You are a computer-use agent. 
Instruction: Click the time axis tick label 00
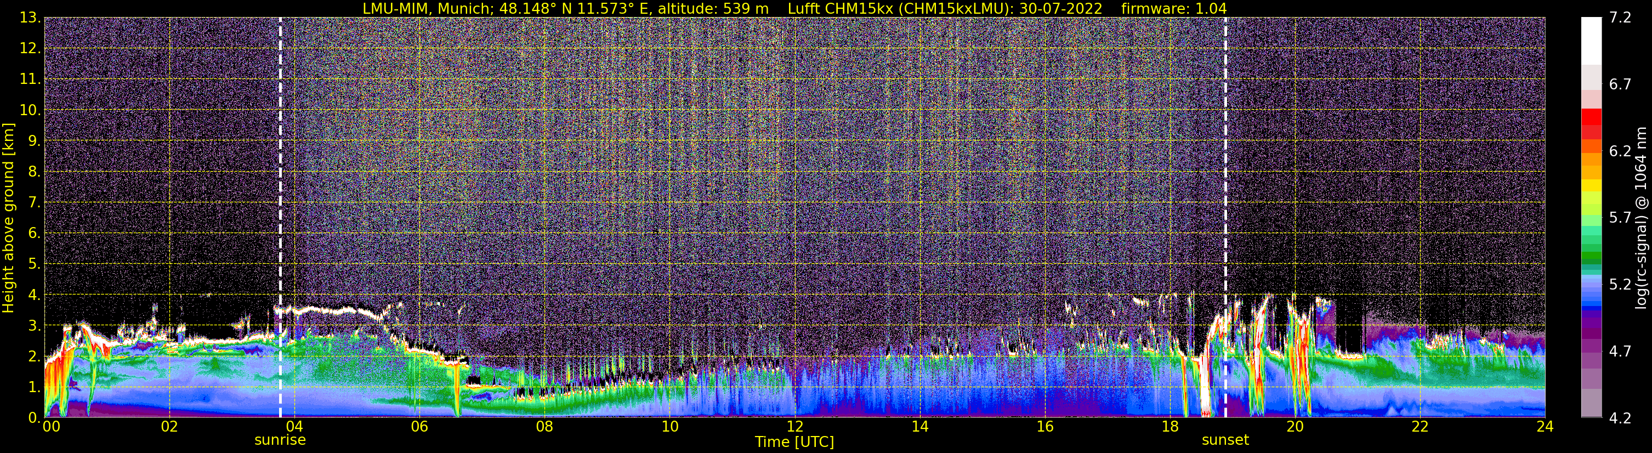click(52, 427)
